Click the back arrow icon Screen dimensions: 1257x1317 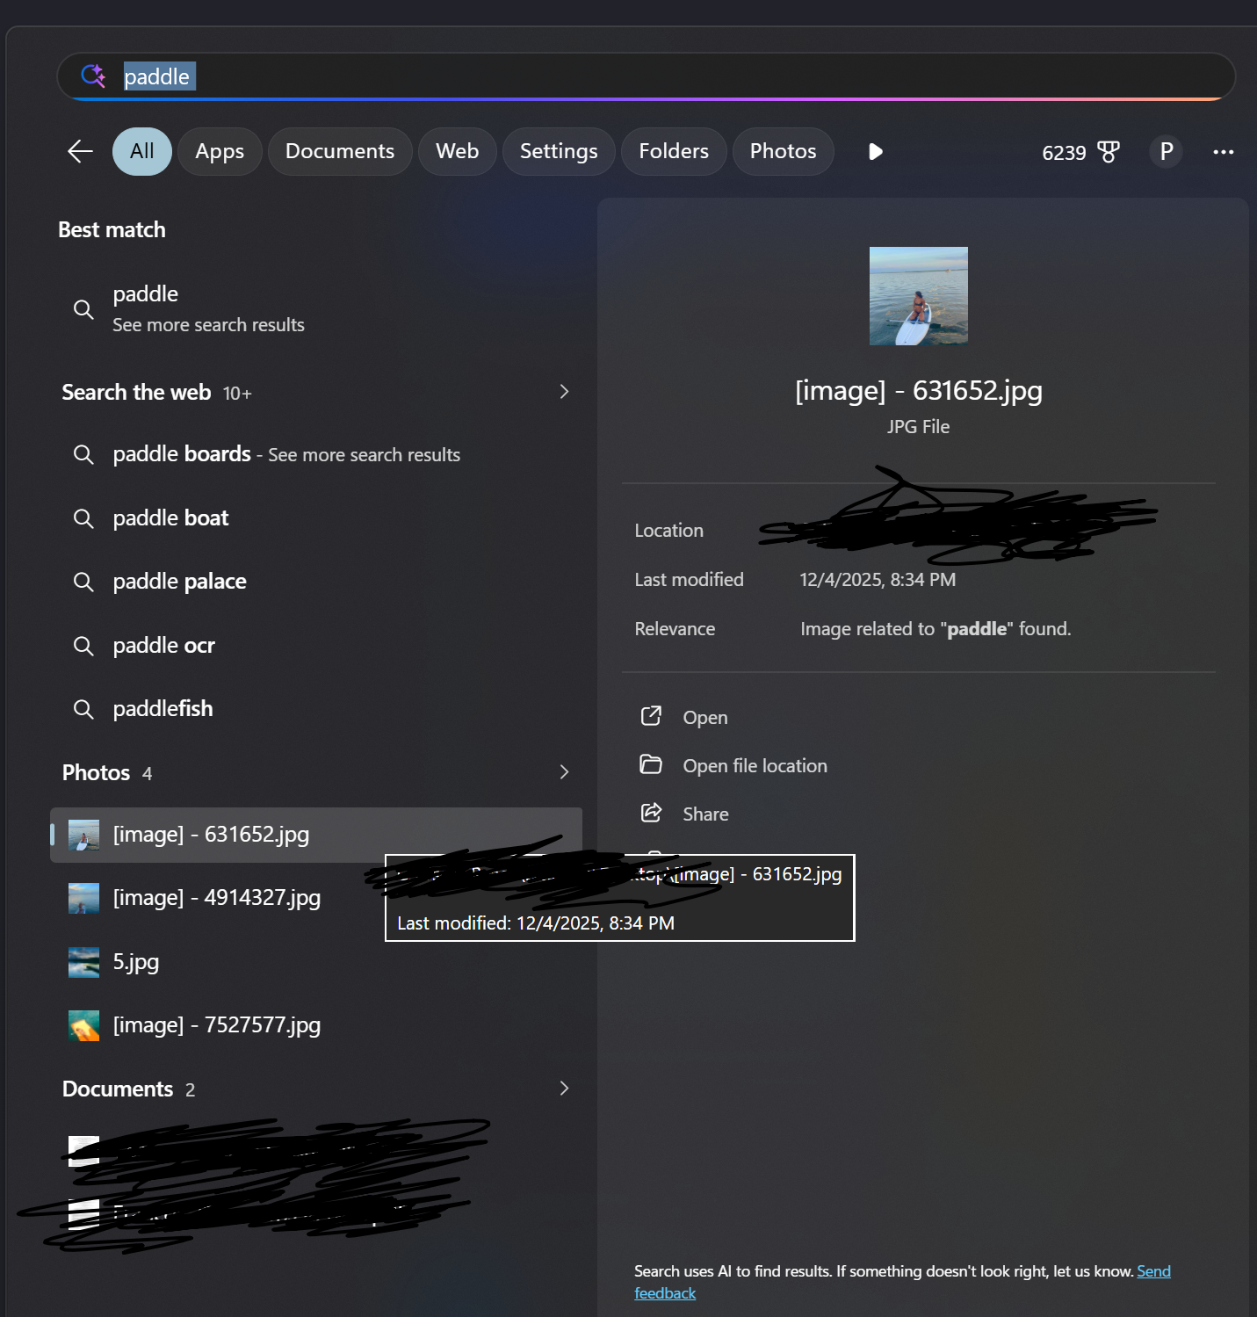80,151
